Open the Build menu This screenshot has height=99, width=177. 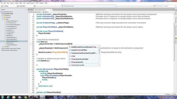pyautogui.click(x=21, y=3)
